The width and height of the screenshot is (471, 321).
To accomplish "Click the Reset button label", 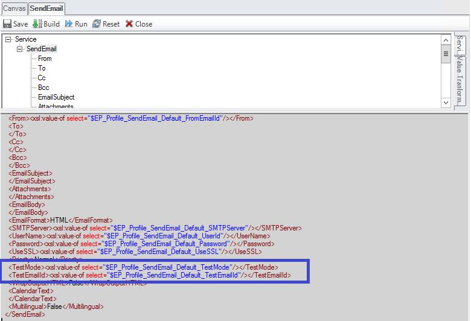I will (111, 24).
